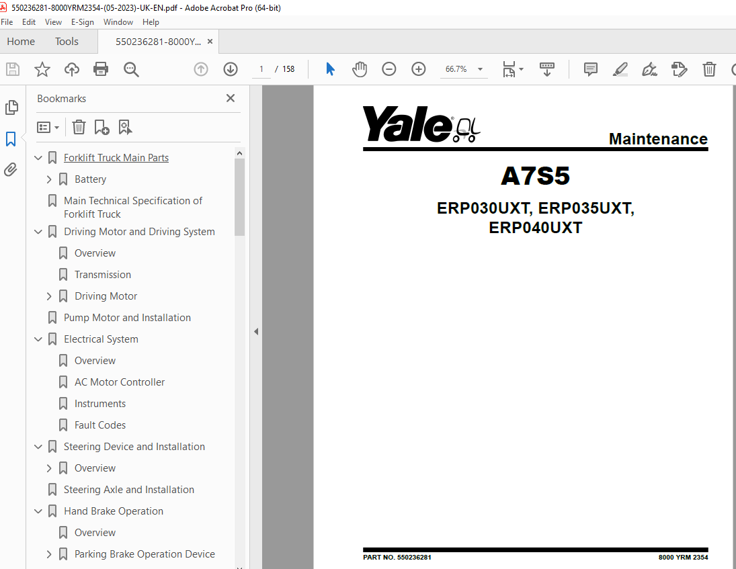Switch to Home tab
The width and height of the screenshot is (736, 569).
tap(21, 42)
